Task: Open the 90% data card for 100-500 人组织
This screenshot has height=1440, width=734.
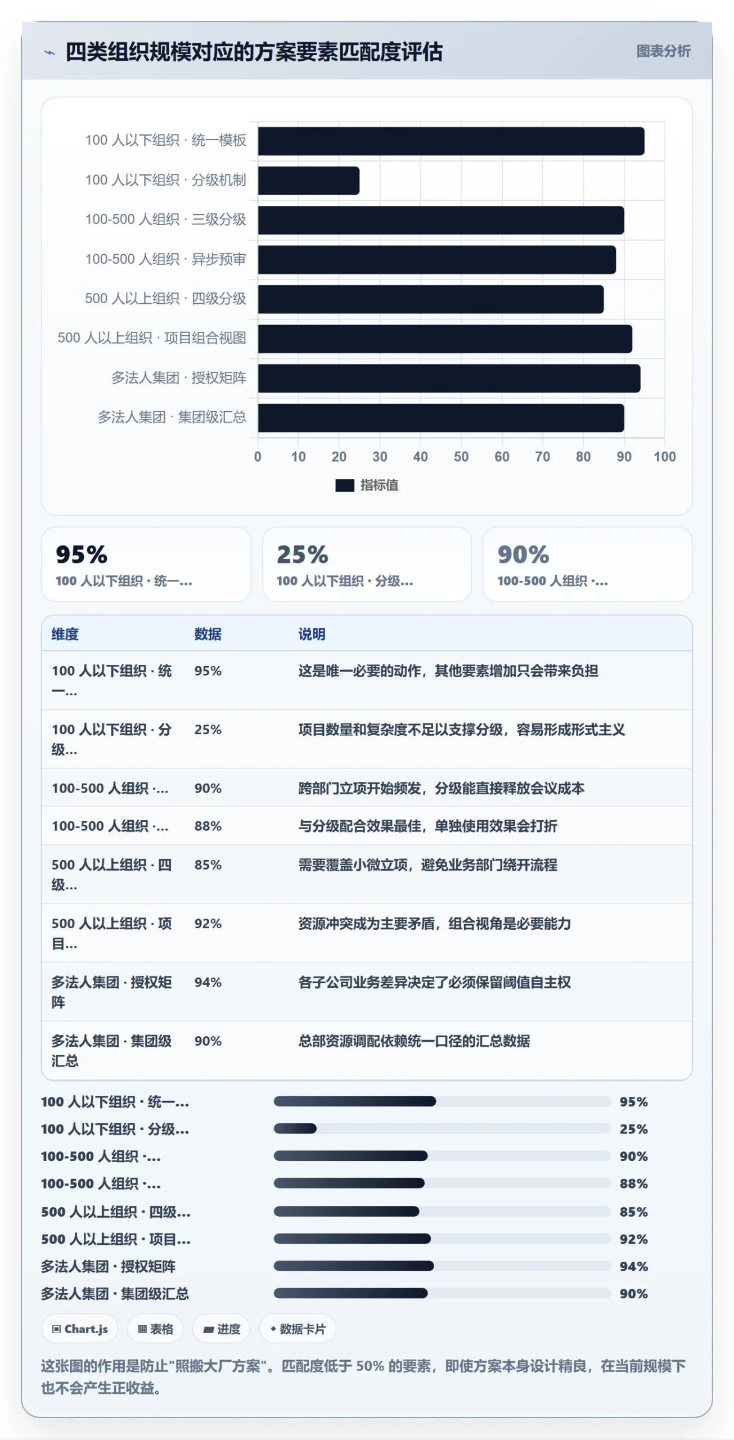Action: 587,564
